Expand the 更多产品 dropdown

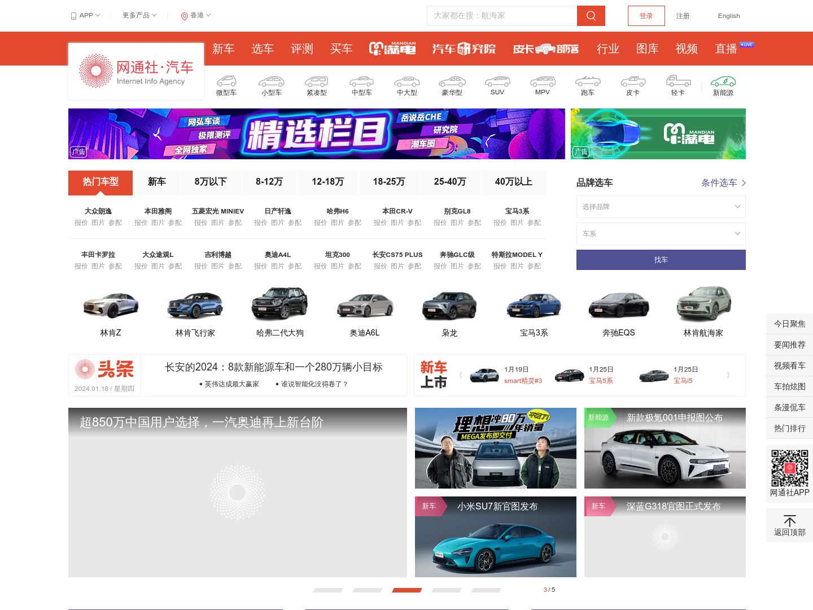[139, 15]
